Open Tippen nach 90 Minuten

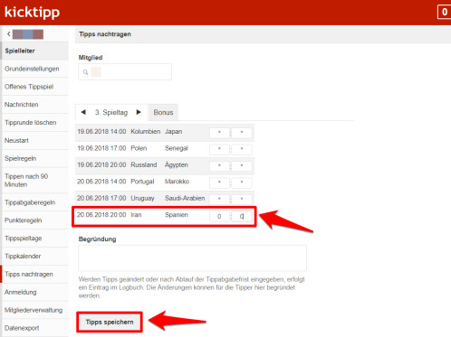pos(34,181)
